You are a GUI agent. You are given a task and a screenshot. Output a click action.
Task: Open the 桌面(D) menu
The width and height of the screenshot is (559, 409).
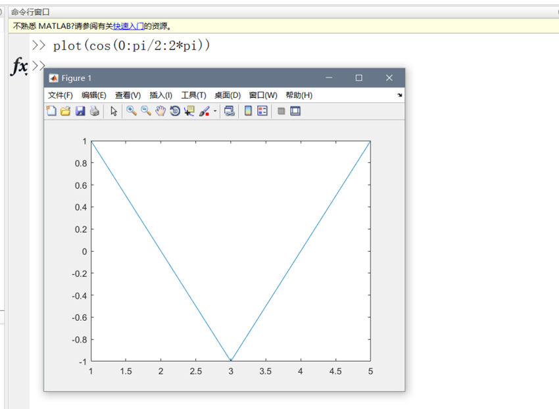[x=228, y=95]
